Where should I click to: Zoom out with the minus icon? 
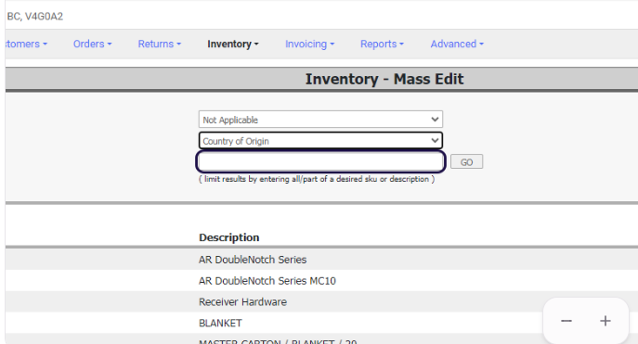coord(566,321)
